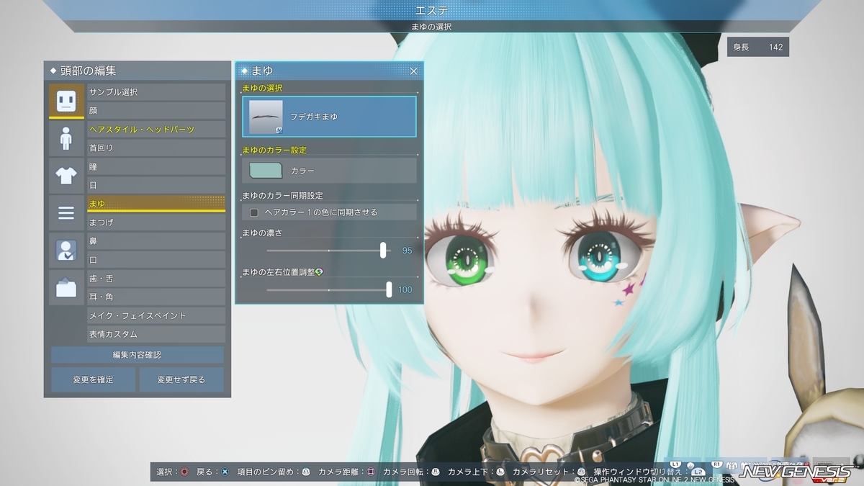Click the フデガキまゆ eyebrow thumbnail

pyautogui.click(x=266, y=117)
